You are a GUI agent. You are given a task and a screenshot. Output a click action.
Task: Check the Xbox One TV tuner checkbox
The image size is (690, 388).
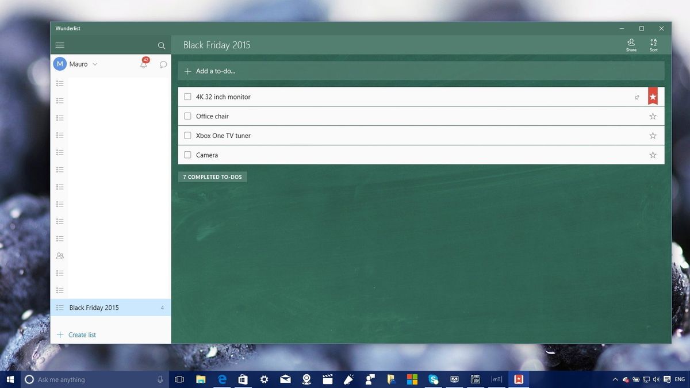coord(187,136)
